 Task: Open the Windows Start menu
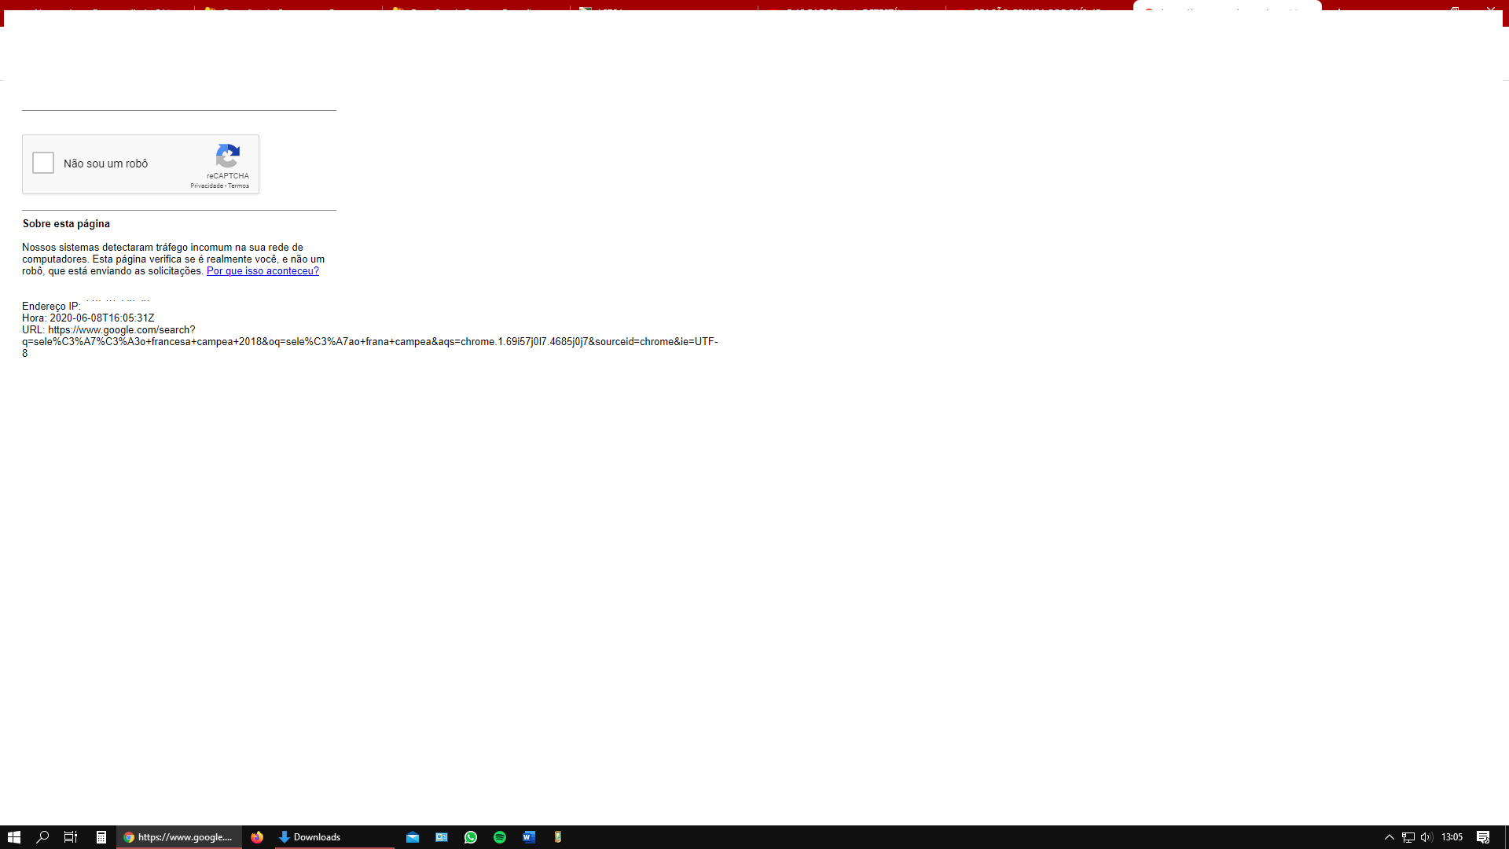(13, 837)
